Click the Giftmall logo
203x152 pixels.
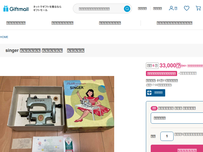point(16,9)
